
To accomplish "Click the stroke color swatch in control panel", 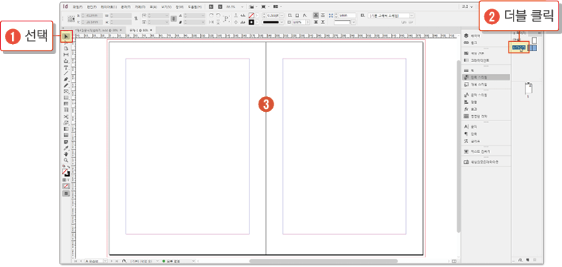I will [251, 22].
